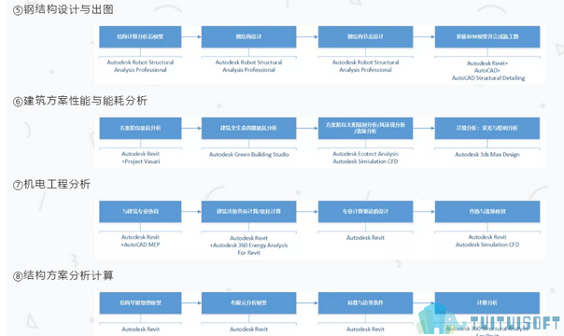564x336 pixels.
Task: Click Autodesk Revit text under 有限元分析模型
Action: [248, 329]
